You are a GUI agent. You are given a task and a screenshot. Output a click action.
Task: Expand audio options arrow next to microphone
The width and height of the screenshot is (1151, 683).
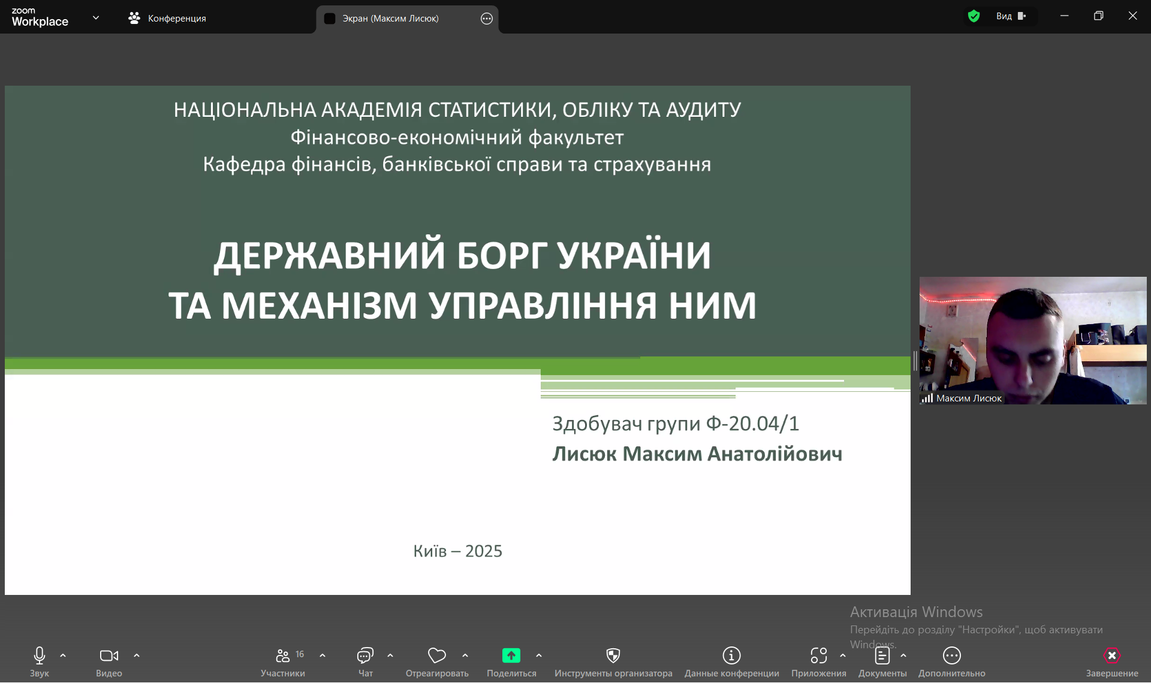click(x=63, y=656)
